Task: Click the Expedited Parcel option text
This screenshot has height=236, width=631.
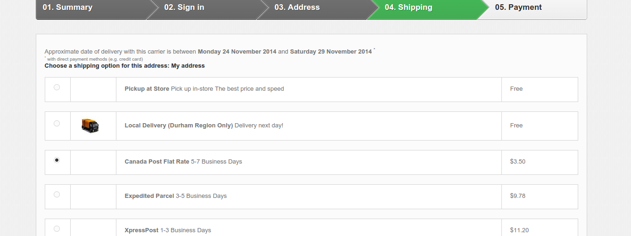Action: point(149,196)
